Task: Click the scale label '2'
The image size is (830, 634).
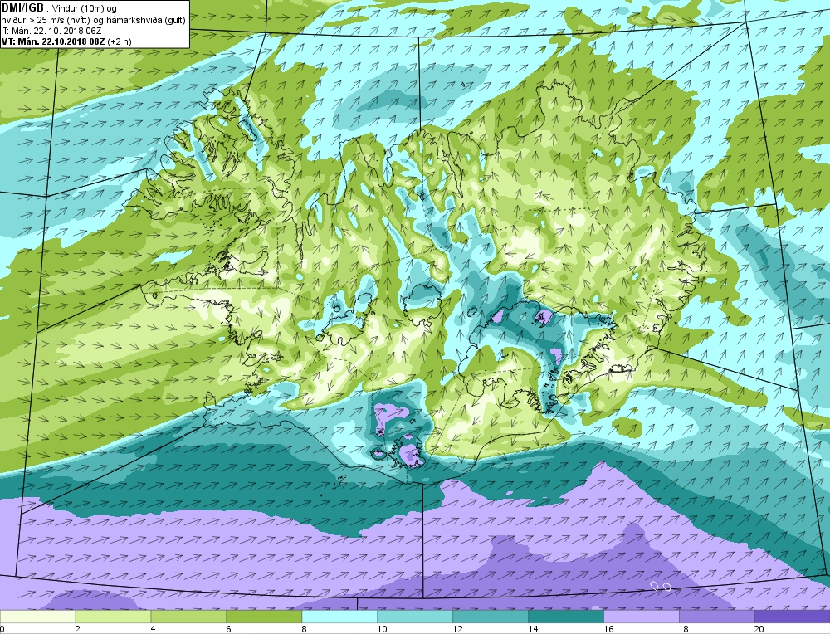Action: point(78,629)
